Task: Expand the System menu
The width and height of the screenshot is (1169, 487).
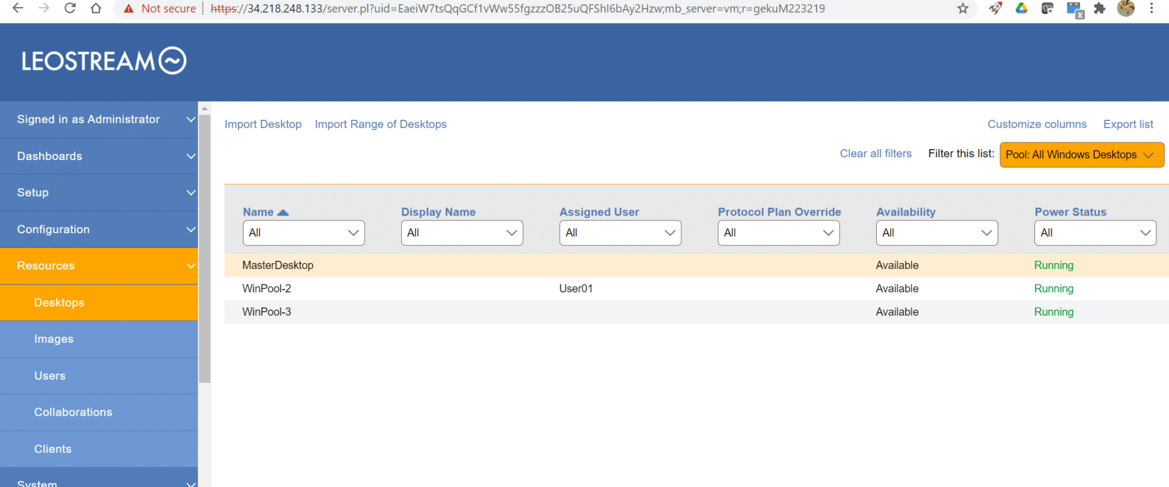Action: 99,478
